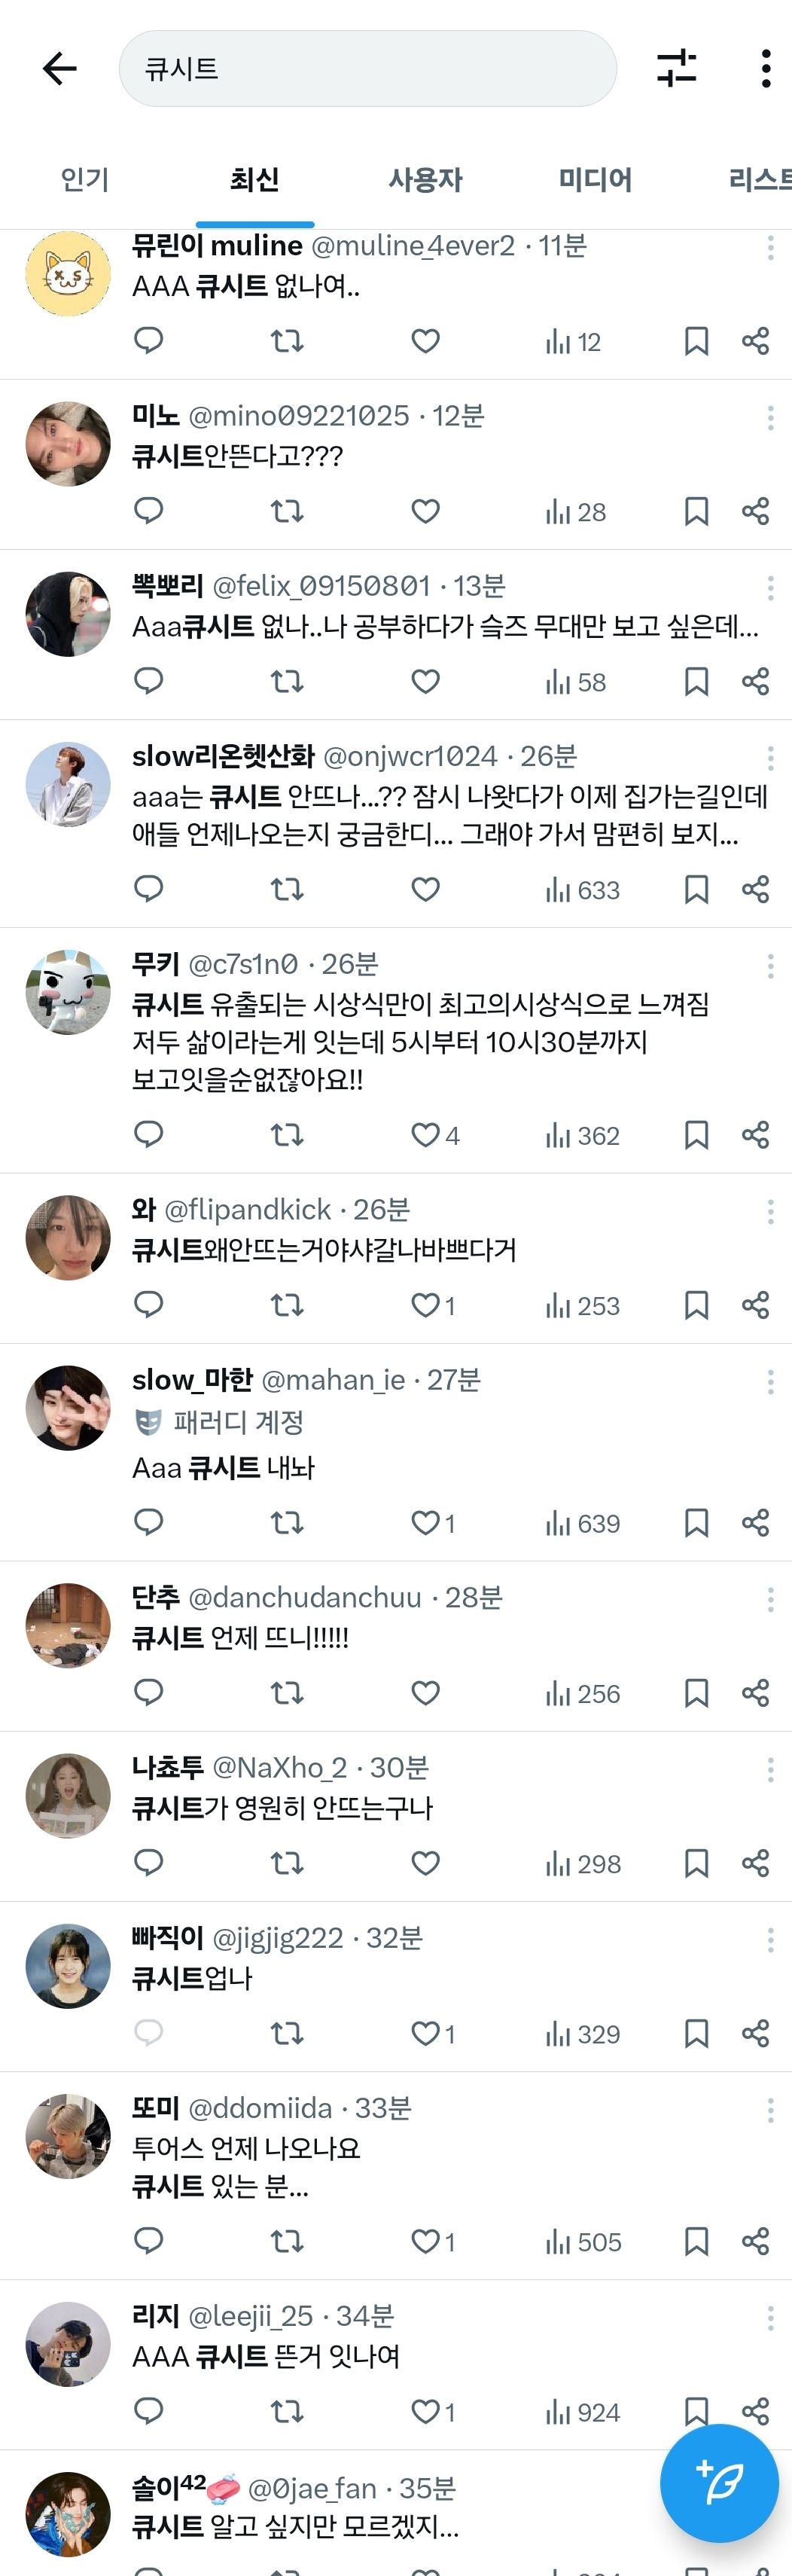
Task: Open the top-bar three-dot overflow menu
Action: (766, 69)
